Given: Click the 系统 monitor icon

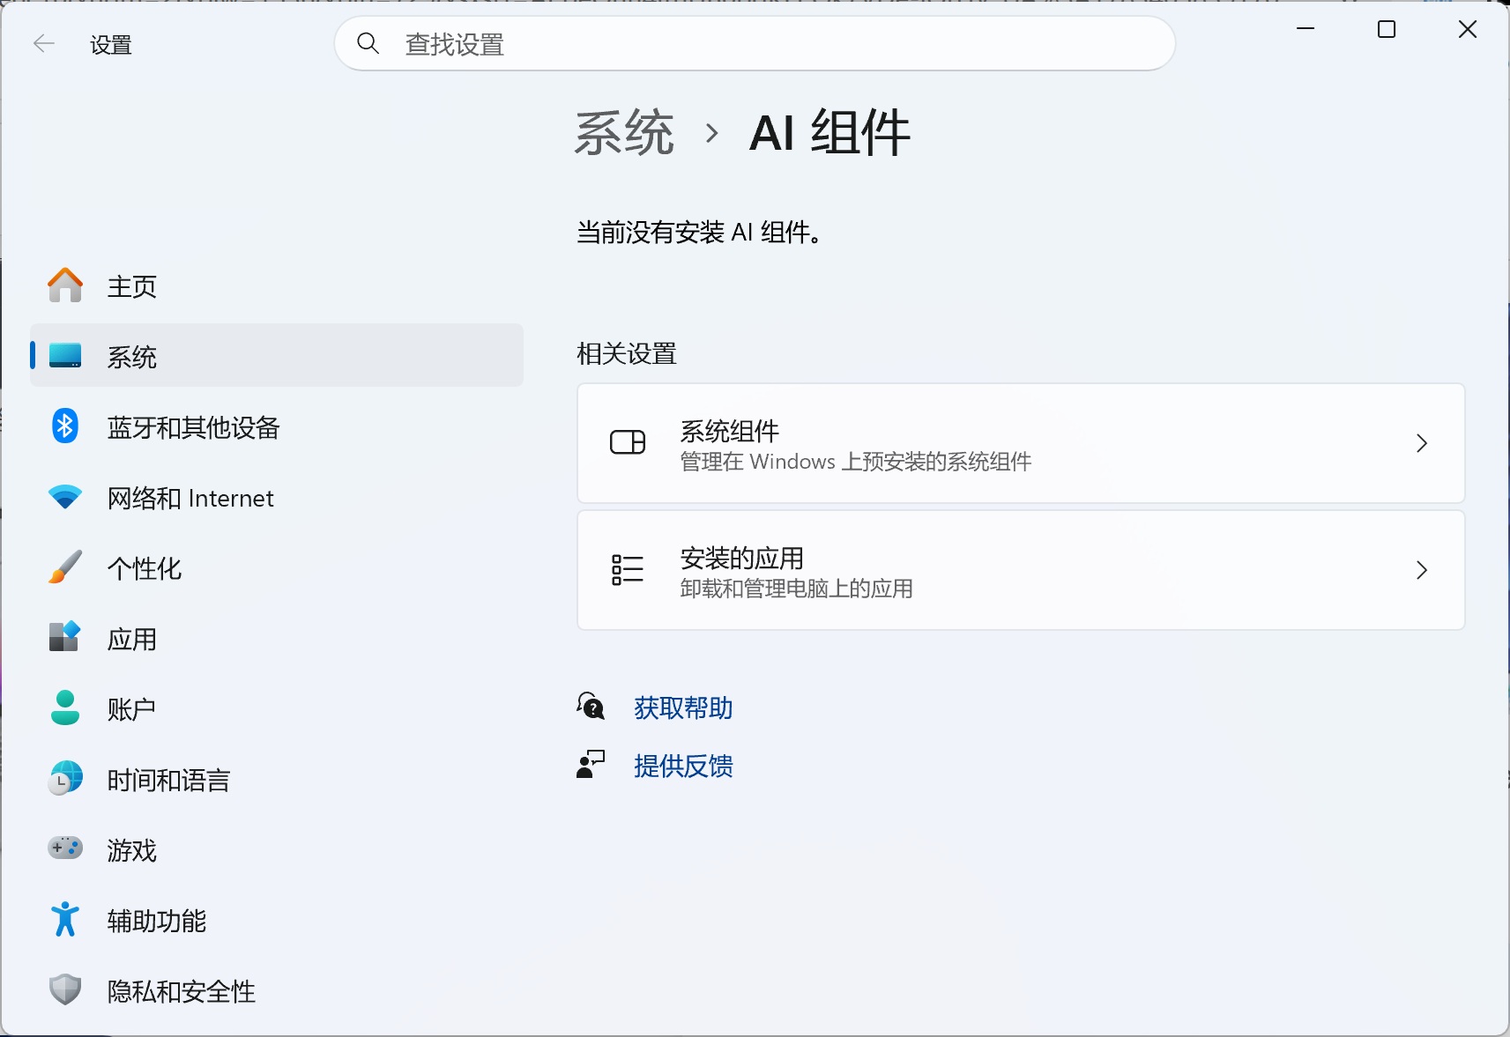Looking at the screenshot, I should pyautogui.click(x=65, y=356).
